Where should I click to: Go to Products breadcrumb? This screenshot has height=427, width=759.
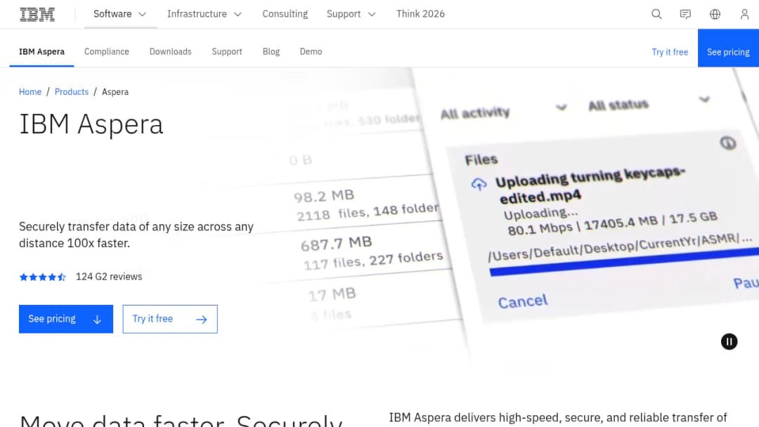pyautogui.click(x=72, y=92)
